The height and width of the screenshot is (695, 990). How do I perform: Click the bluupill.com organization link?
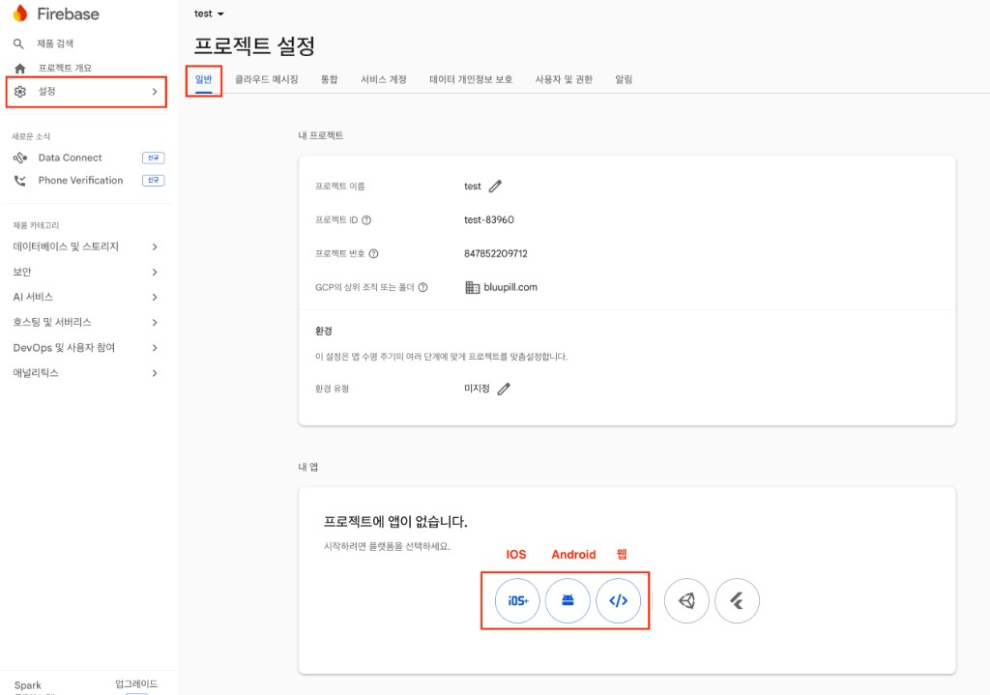point(510,287)
